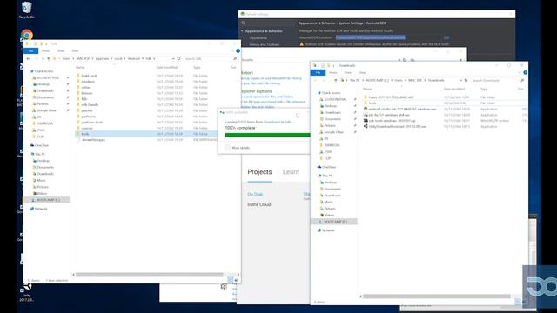Select the tools folder row in Sdk window
557x313 pixels.
pyautogui.click(x=145, y=134)
